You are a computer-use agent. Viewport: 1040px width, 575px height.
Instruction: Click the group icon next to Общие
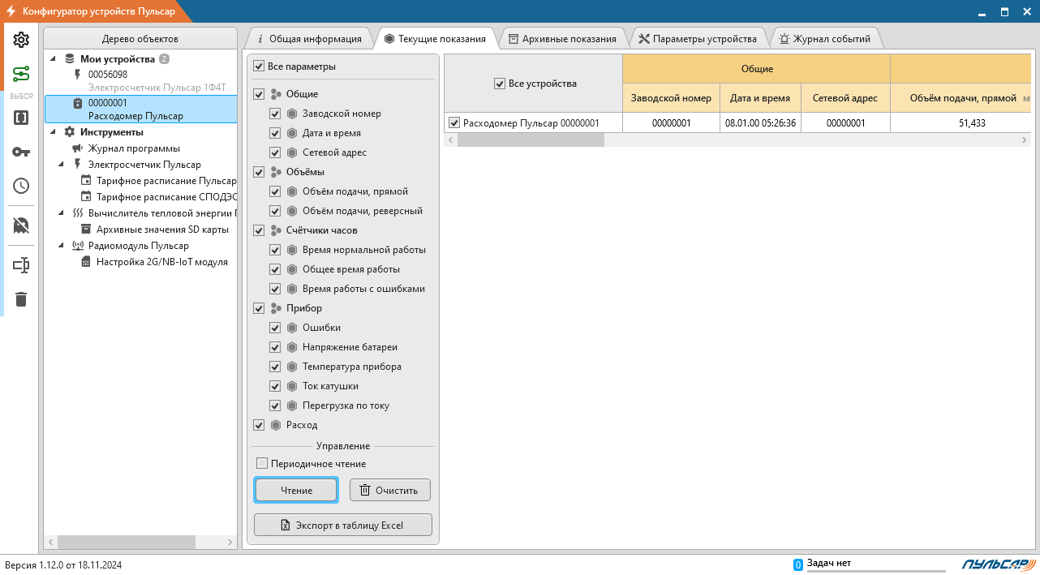point(277,94)
